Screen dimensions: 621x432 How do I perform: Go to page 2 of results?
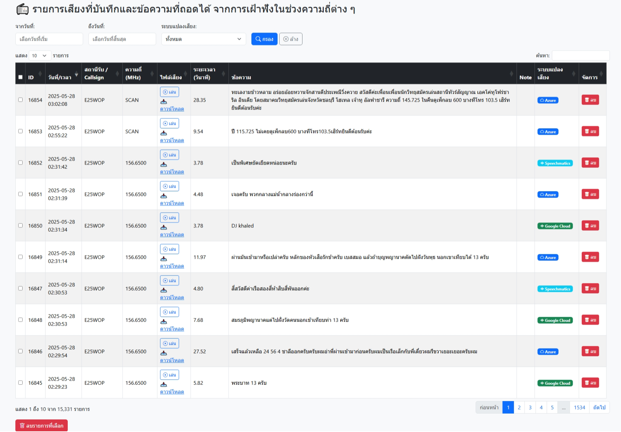click(x=519, y=408)
